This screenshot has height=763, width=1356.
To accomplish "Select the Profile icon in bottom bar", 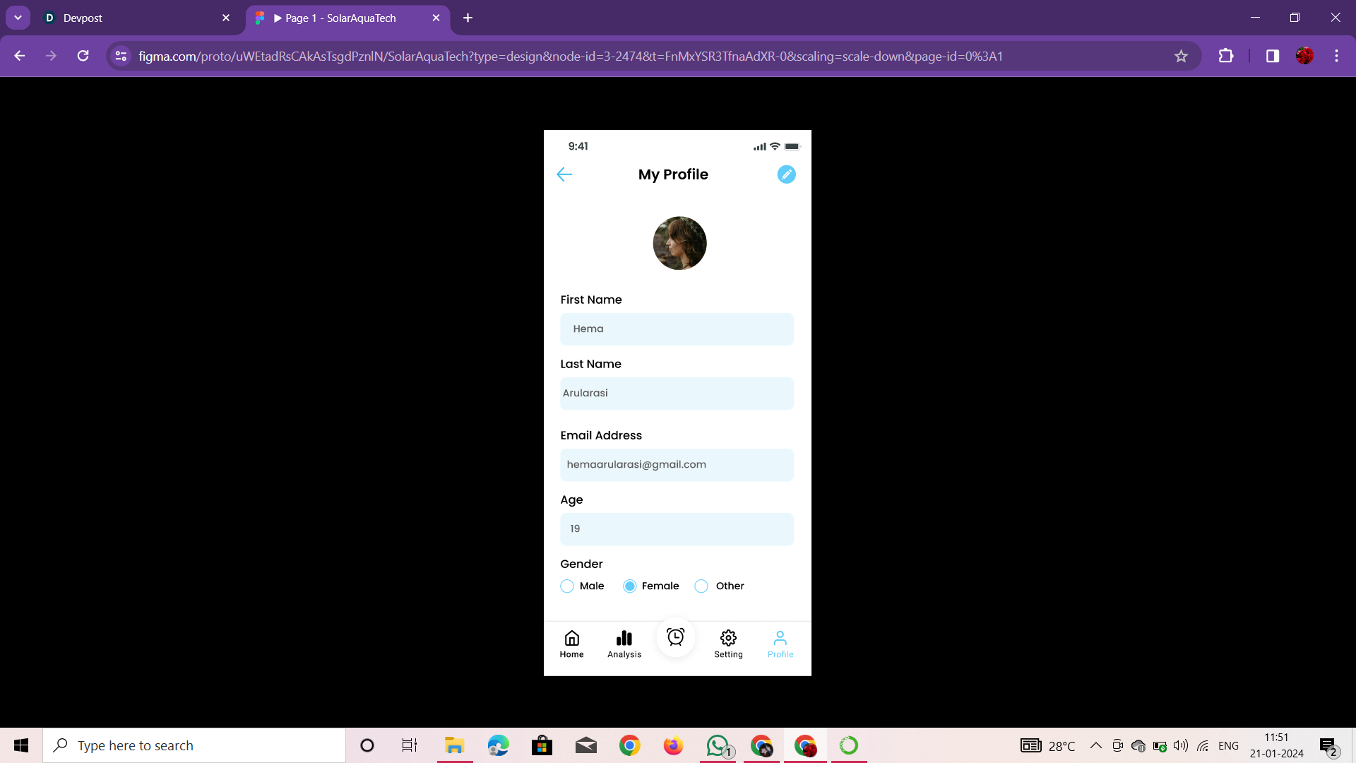I will [x=780, y=644].
